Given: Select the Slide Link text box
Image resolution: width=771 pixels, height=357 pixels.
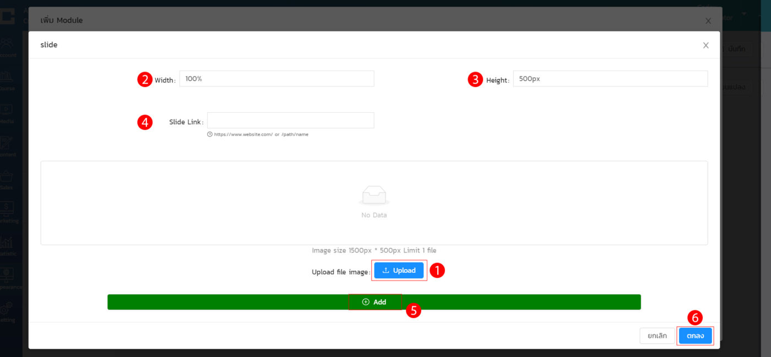Looking at the screenshot, I should tap(290, 120).
